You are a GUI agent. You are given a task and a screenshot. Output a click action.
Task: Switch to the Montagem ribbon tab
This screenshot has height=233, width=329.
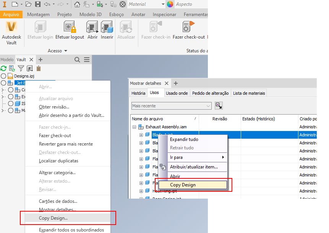38,15
